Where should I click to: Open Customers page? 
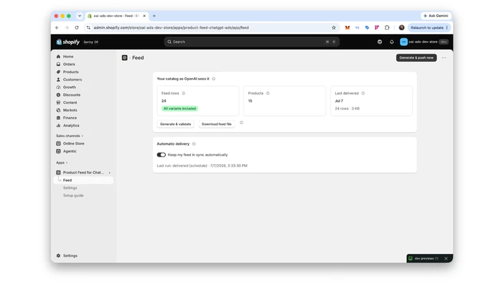(x=72, y=80)
